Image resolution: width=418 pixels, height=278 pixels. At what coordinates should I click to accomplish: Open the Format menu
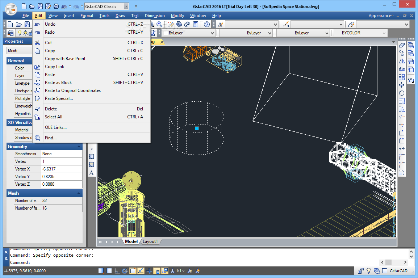click(x=87, y=16)
